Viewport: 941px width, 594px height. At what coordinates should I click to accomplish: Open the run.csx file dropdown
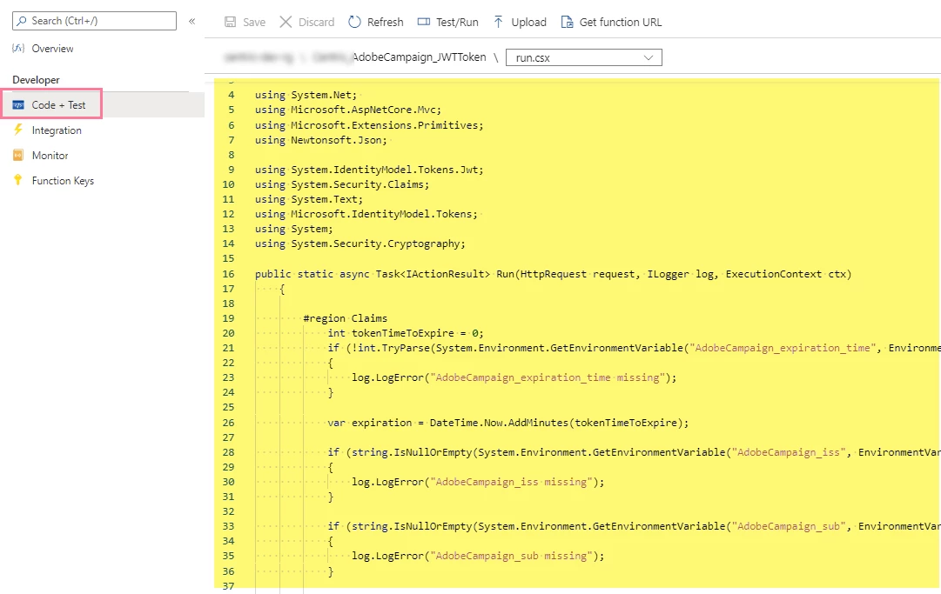584,57
